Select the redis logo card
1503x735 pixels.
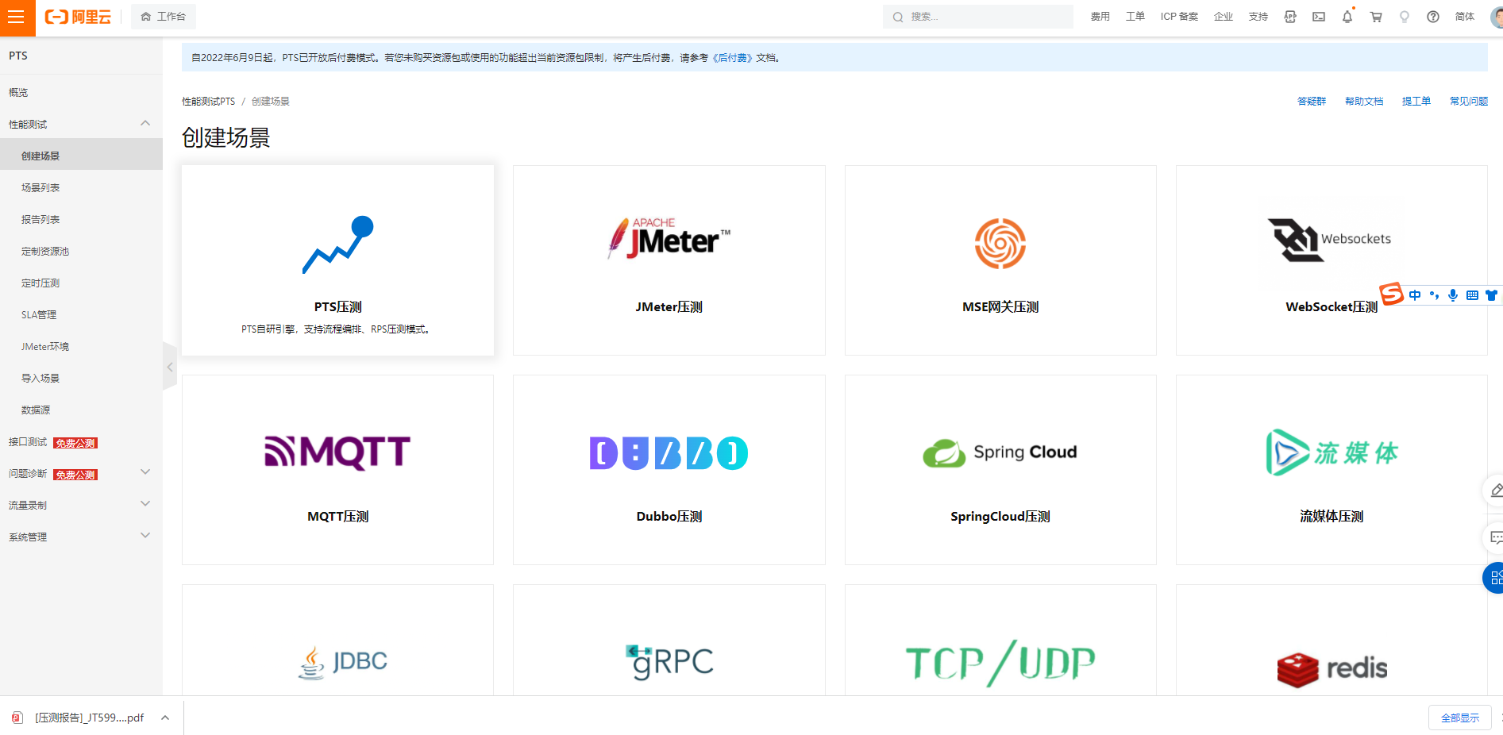coord(1332,669)
